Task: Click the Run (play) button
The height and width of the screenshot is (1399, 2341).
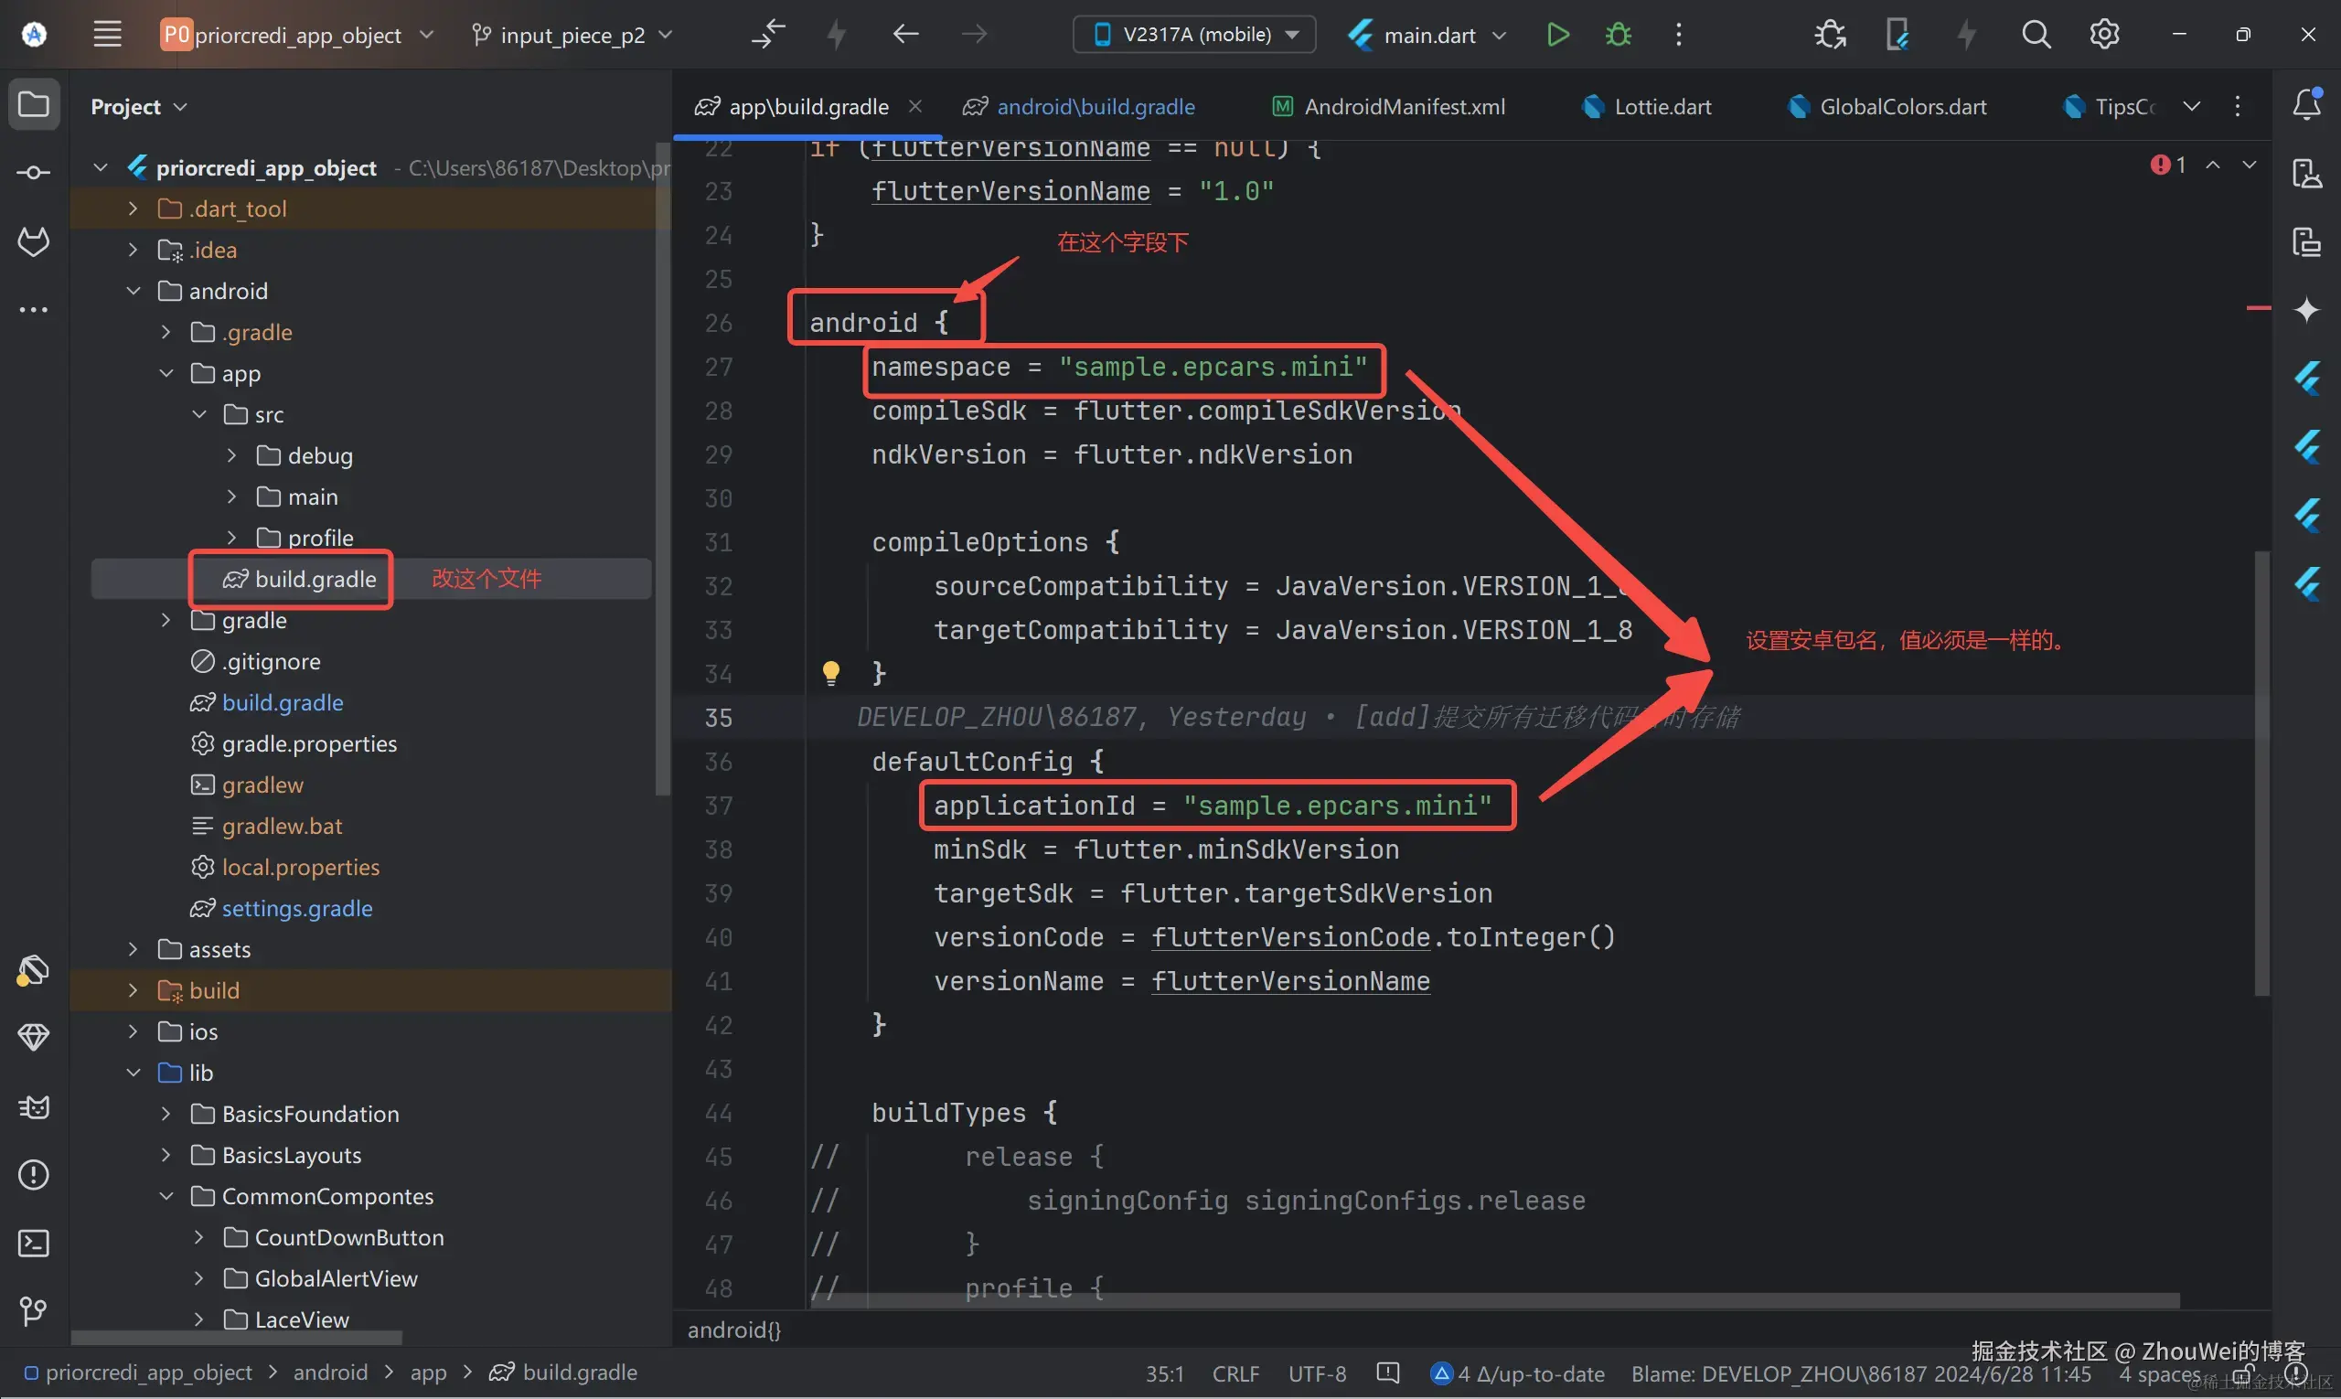Action: pos(1557,35)
